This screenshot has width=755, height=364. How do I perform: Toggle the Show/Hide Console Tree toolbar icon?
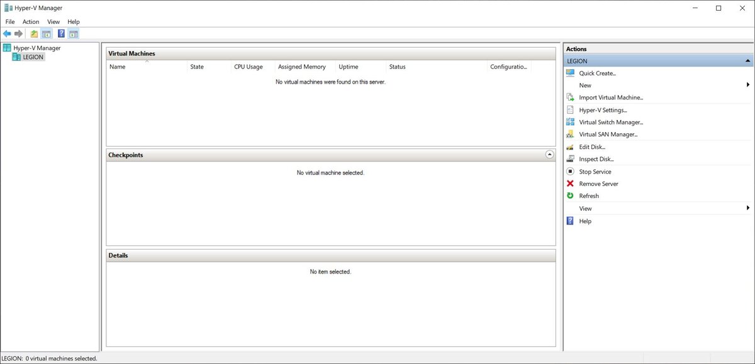(x=46, y=33)
